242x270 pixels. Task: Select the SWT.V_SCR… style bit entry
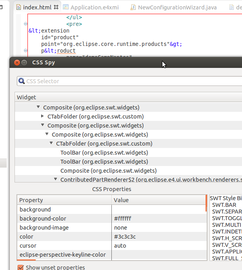[x=227, y=245]
